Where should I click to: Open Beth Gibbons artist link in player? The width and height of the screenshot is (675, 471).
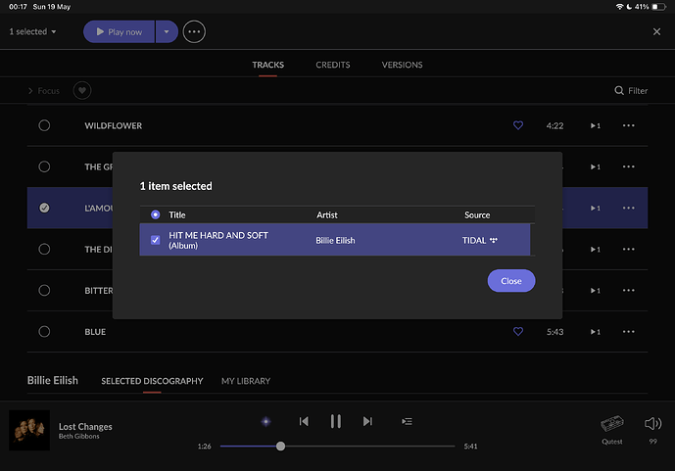(78, 436)
